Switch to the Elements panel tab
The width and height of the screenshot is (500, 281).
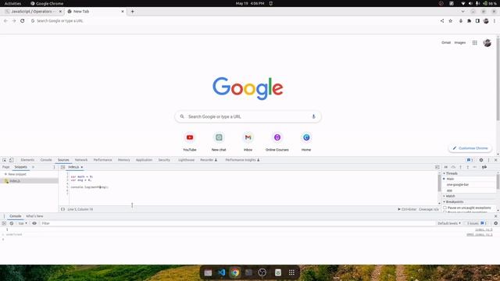[27, 160]
